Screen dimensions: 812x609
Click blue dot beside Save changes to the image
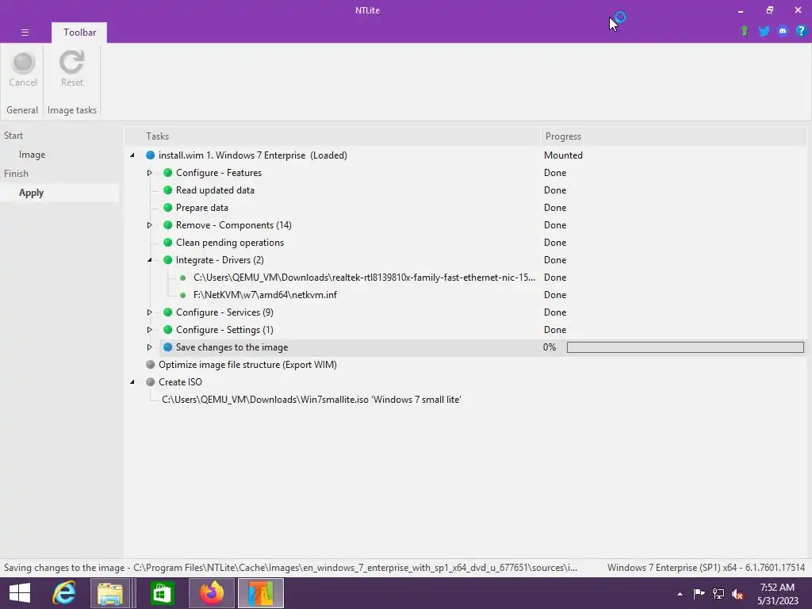(168, 347)
